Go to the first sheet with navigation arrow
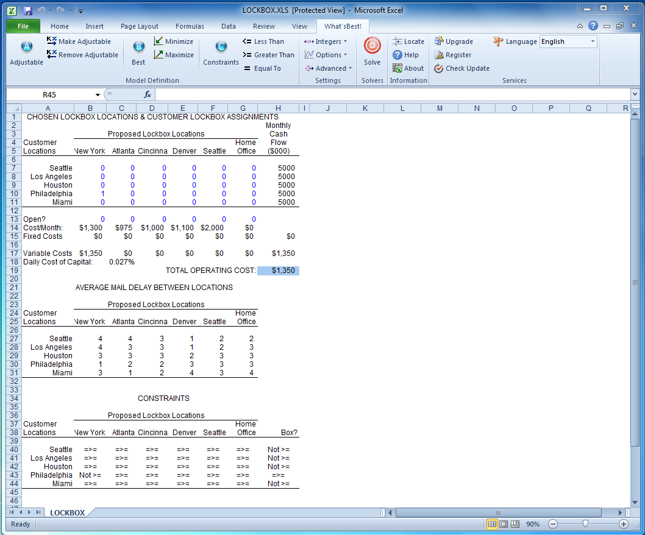645x535 pixels. click(x=12, y=512)
